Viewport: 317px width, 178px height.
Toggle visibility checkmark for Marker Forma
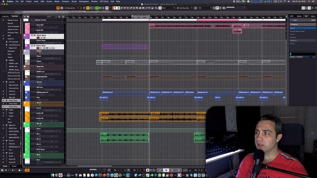pyautogui.click(x=3, y=20)
